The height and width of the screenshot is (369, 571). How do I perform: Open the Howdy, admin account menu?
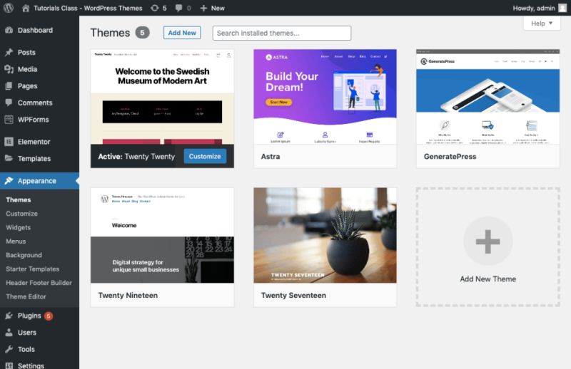click(x=540, y=8)
